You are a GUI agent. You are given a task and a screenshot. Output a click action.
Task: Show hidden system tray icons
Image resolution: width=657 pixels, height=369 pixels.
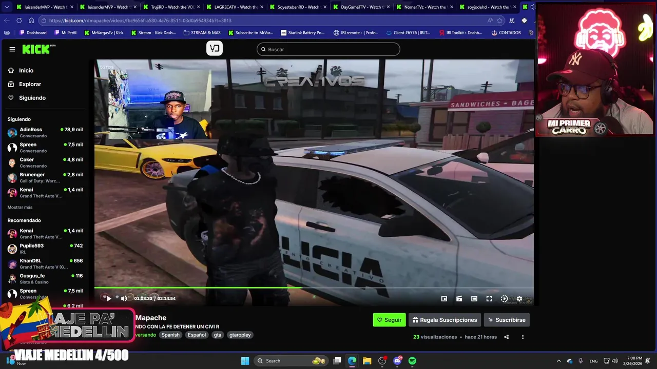tap(559, 361)
